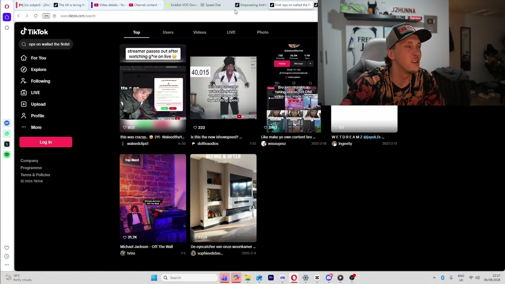Screen dimensions: 505x284
Task: Click the TikTok logo
Action: tap(34, 32)
